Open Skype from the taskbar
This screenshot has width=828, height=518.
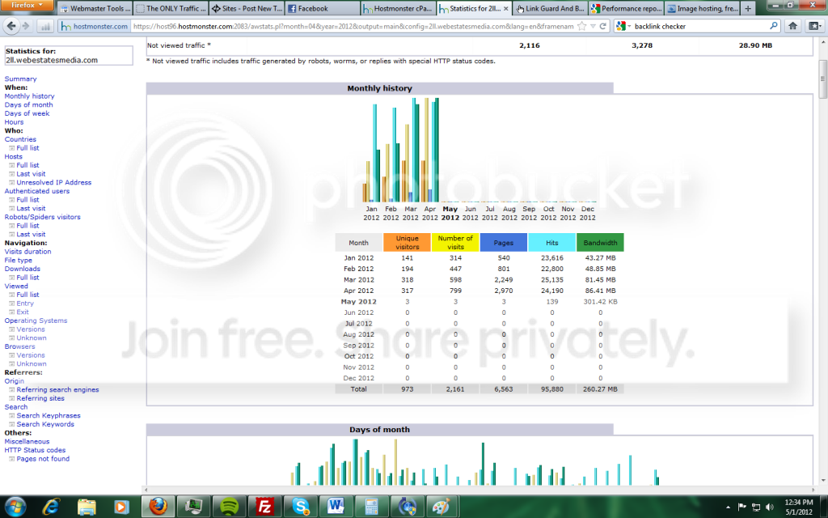300,507
